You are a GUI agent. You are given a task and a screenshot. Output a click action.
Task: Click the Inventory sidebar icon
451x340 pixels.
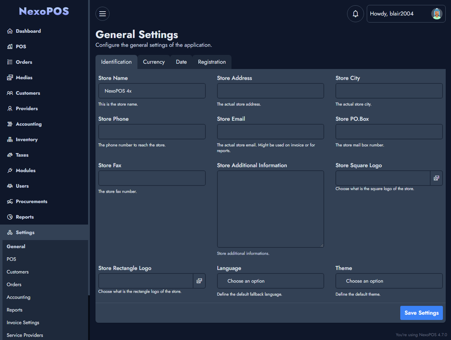[10, 139]
